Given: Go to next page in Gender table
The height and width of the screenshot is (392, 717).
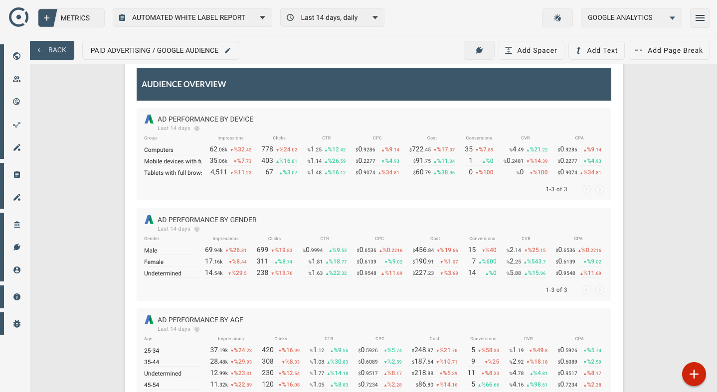Looking at the screenshot, I should pyautogui.click(x=600, y=290).
